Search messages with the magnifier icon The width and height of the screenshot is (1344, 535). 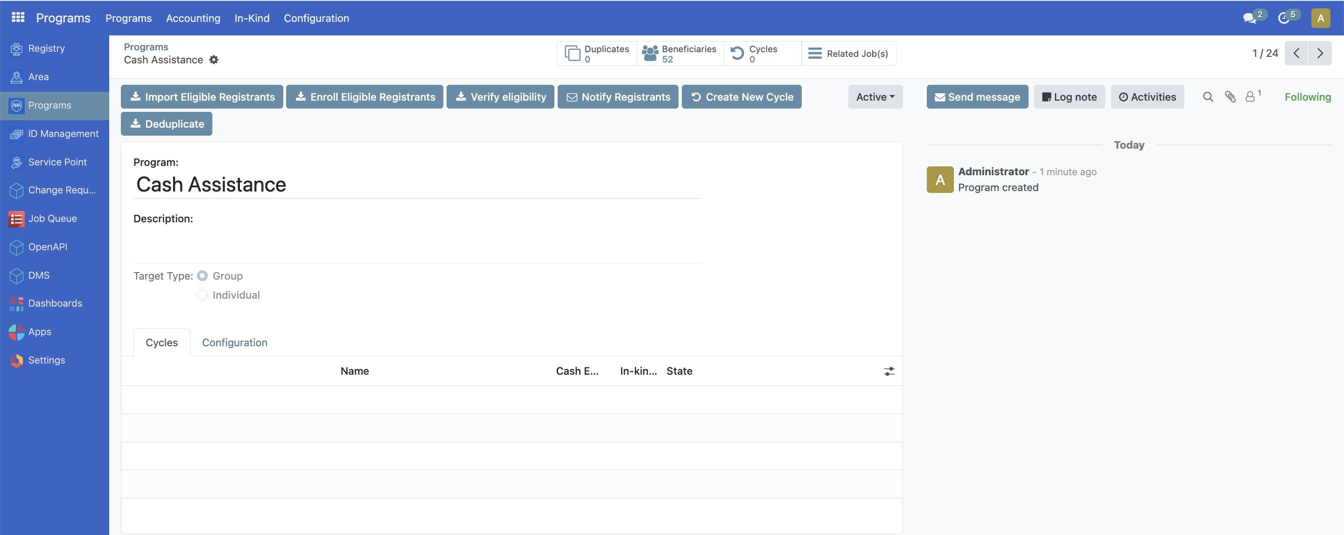[1208, 97]
